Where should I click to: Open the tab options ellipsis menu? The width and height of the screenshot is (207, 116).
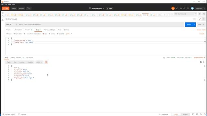[x=171, y=15]
